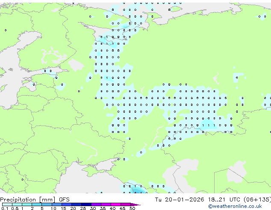Click the '25' legend value

[x=83, y=208]
